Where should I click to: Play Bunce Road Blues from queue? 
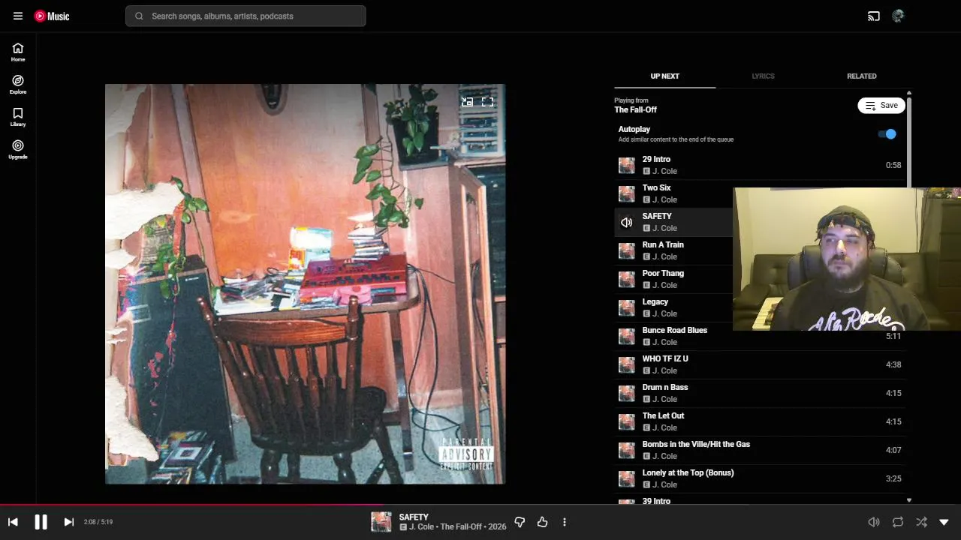coord(760,336)
